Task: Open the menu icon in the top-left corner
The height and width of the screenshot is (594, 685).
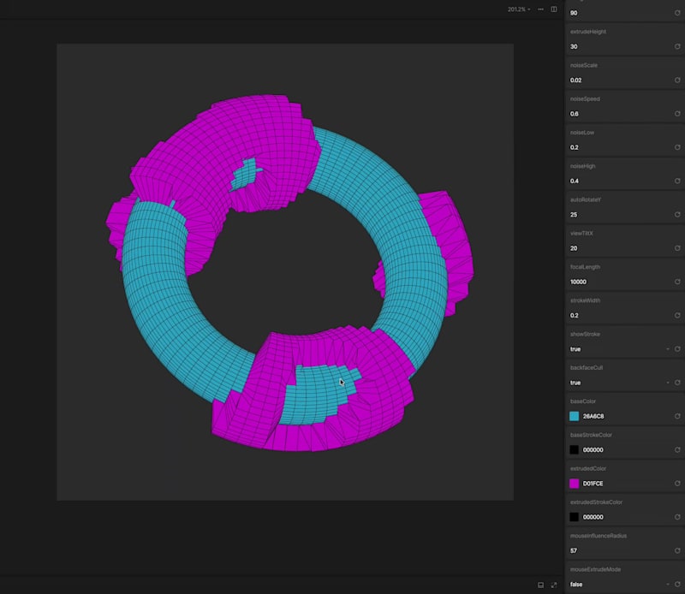Action: (x=9, y=9)
